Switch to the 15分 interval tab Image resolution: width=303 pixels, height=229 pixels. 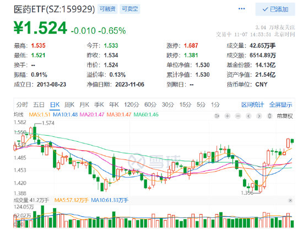point(185,104)
